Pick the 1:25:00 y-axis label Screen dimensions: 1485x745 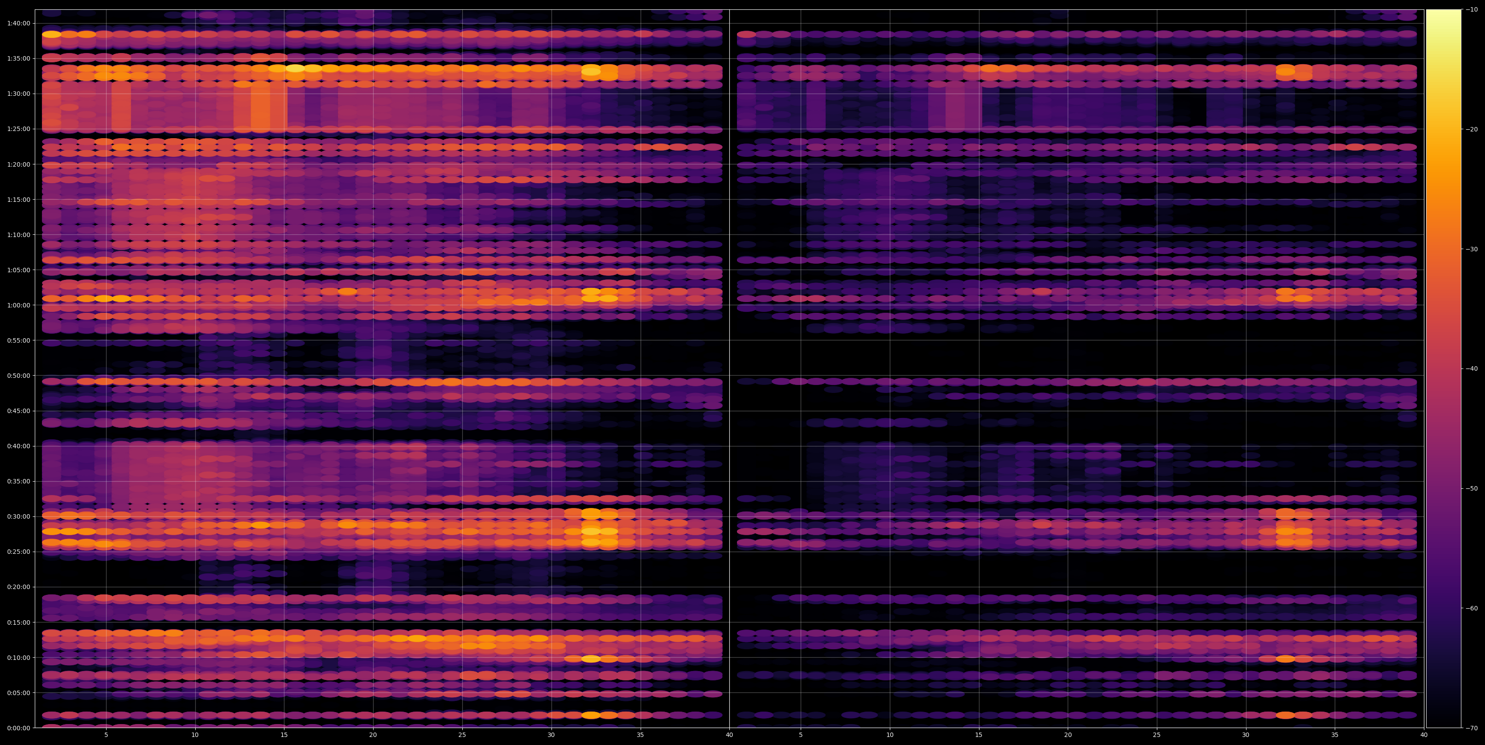(18, 128)
